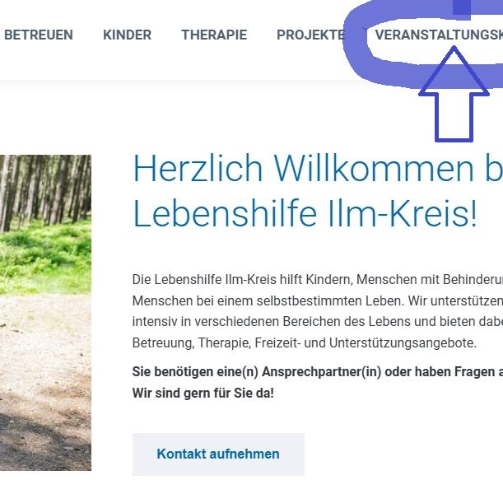Go to the PROJEKTE section
This screenshot has width=503, height=503.
tap(310, 35)
